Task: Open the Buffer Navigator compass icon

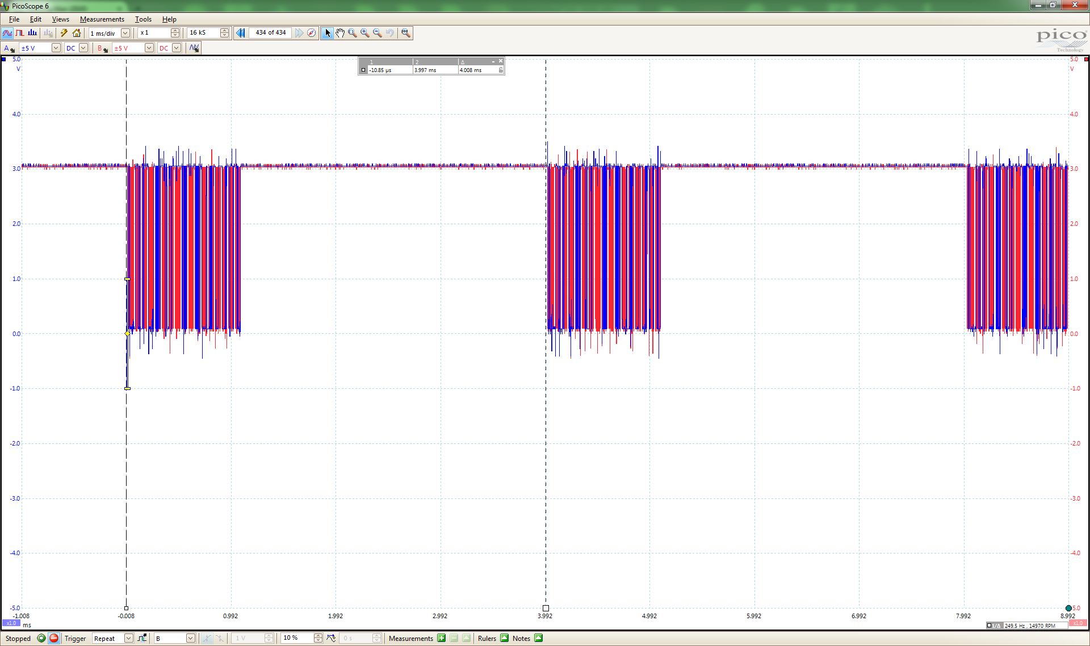Action: point(312,33)
